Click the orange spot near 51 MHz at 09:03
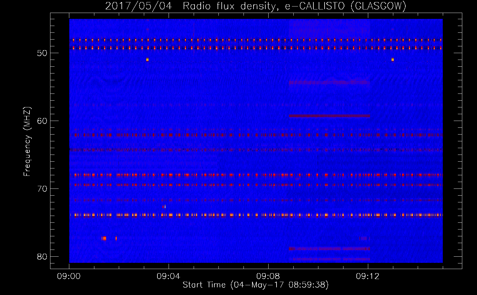 (147, 60)
